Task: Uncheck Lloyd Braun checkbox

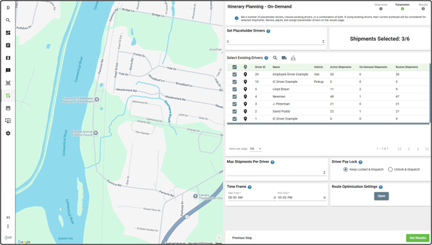Action: [235, 89]
